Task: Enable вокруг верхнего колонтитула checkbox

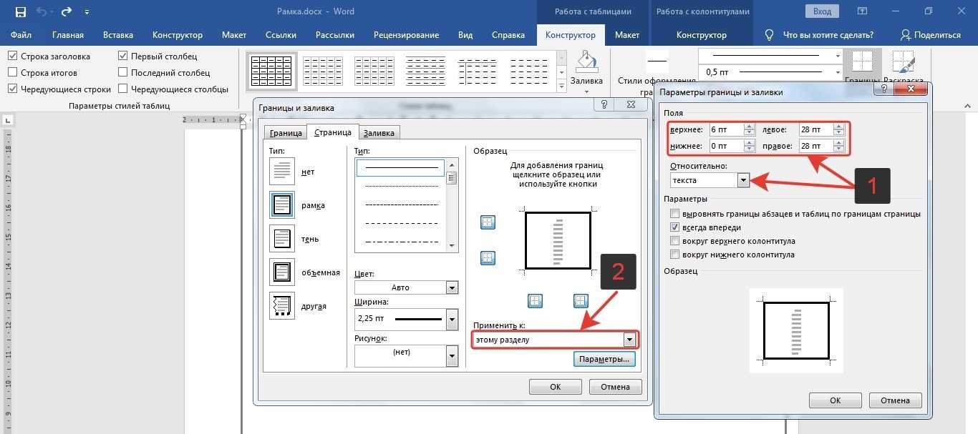Action: pos(674,241)
